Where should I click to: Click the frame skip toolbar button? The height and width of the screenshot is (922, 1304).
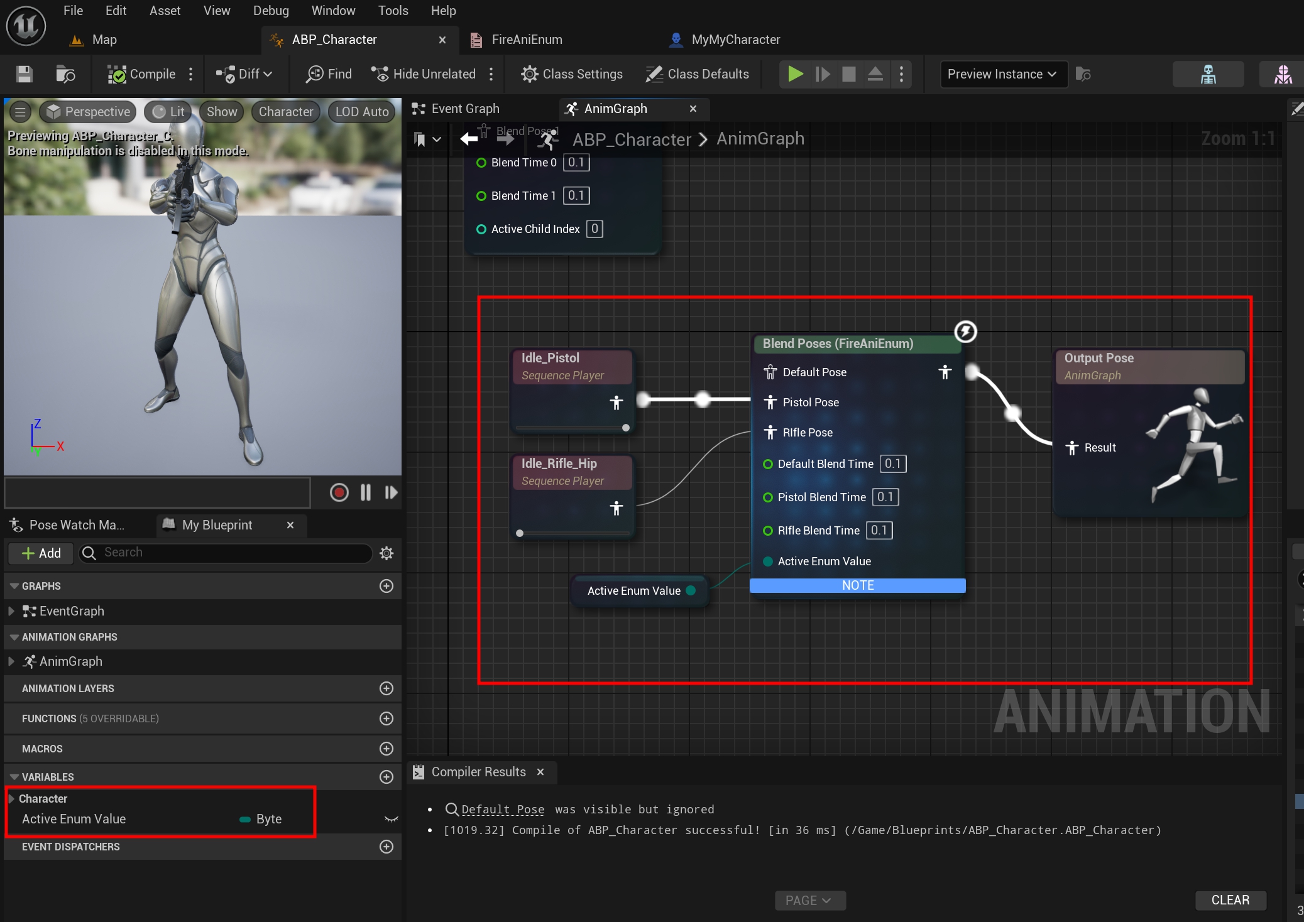pyautogui.click(x=822, y=74)
